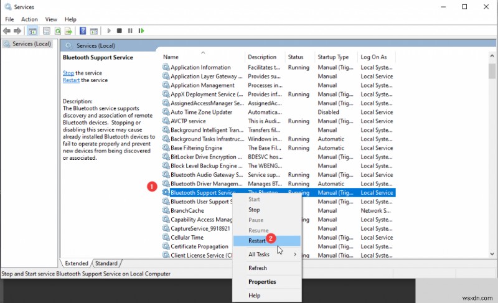
Task: Click the scrollbar up arrow
Action: (x=492, y=56)
